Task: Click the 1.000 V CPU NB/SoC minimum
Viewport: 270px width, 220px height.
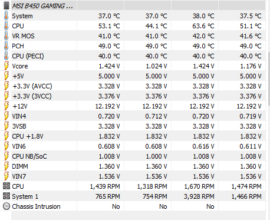Action: 156,156
